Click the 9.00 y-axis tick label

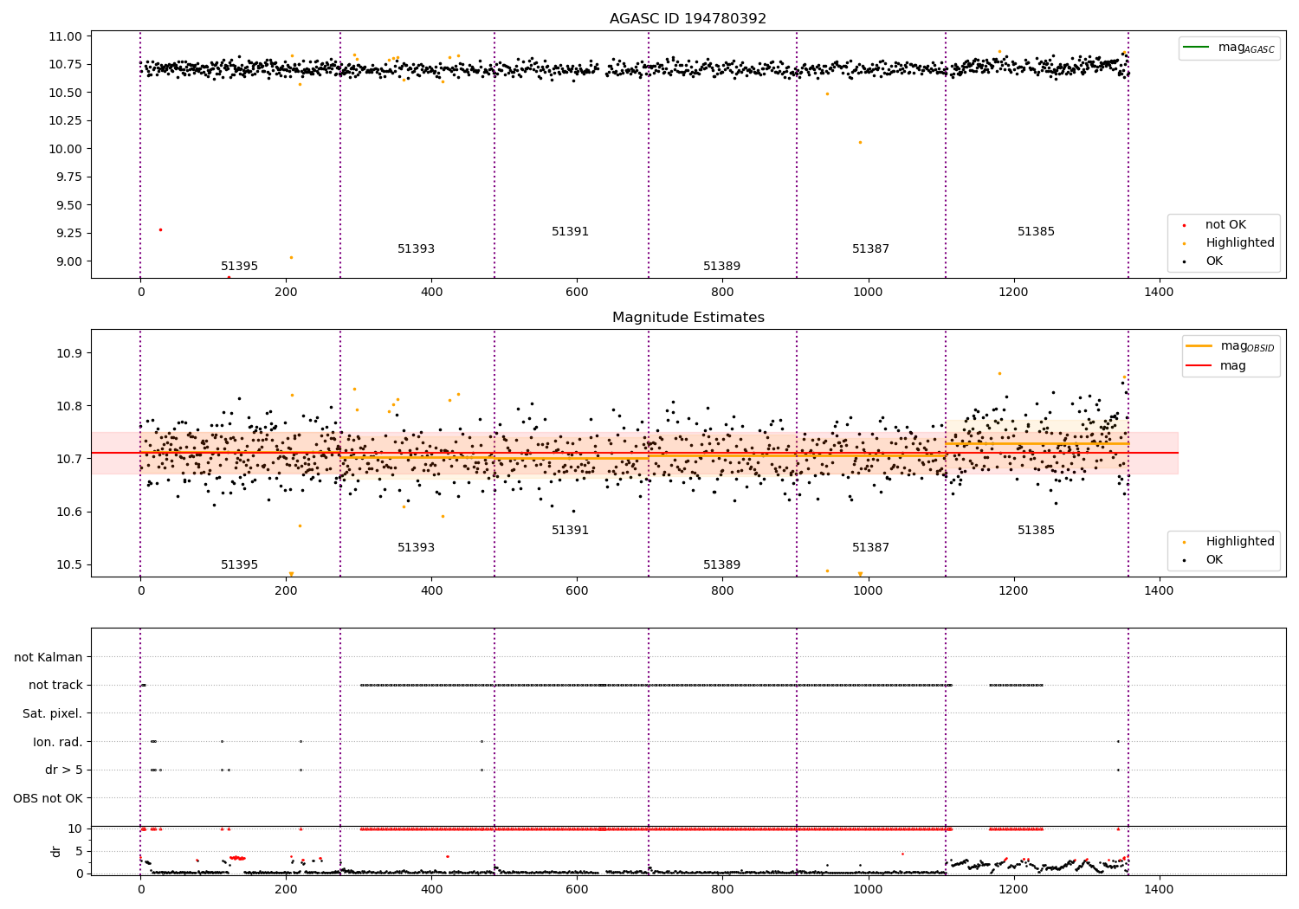click(x=69, y=261)
